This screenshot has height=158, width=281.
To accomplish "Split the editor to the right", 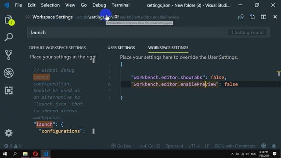I will tap(263, 17).
